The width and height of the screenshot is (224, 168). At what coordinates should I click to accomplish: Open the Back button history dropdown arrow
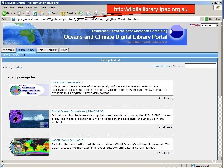[x=14, y=13]
